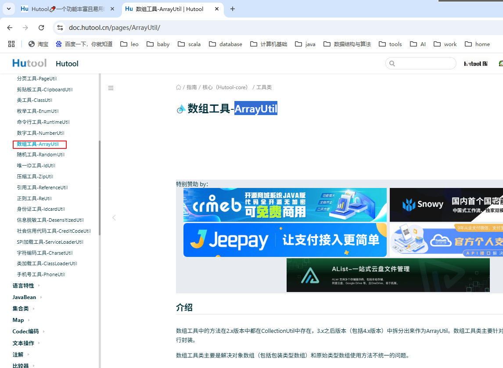This screenshot has width=503, height=368.
Task: Open 字符编码工具-CharsetUtil in sidebar
Action: coord(45,253)
